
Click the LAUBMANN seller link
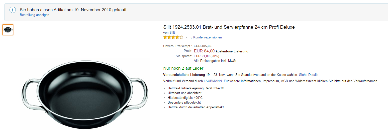(213, 81)
